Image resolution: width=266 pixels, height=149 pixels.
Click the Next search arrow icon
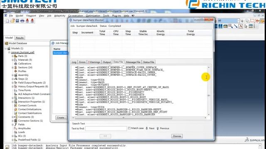click(x=147, y=128)
